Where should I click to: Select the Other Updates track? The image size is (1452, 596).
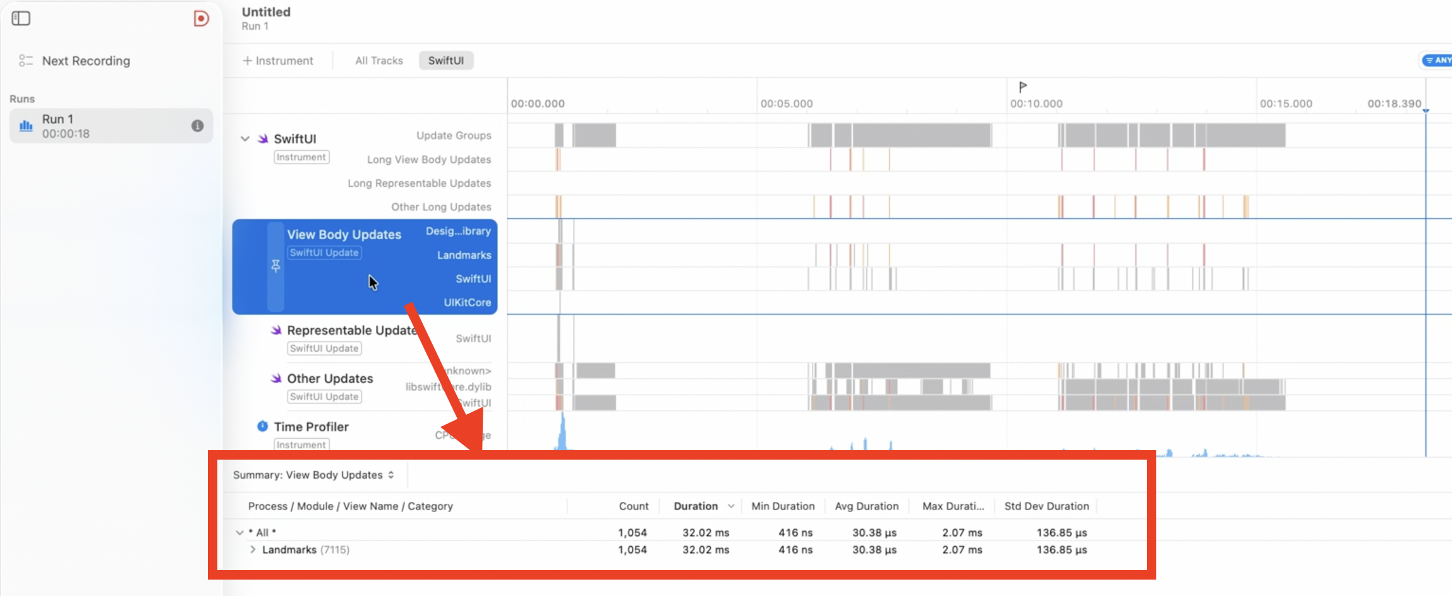tap(330, 379)
